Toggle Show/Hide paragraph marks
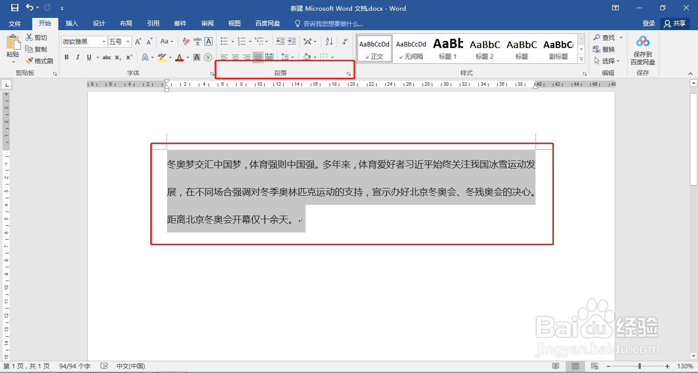 pos(345,41)
